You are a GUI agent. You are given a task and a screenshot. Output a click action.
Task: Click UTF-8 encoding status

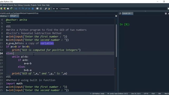pyautogui.click(x=146, y=94)
